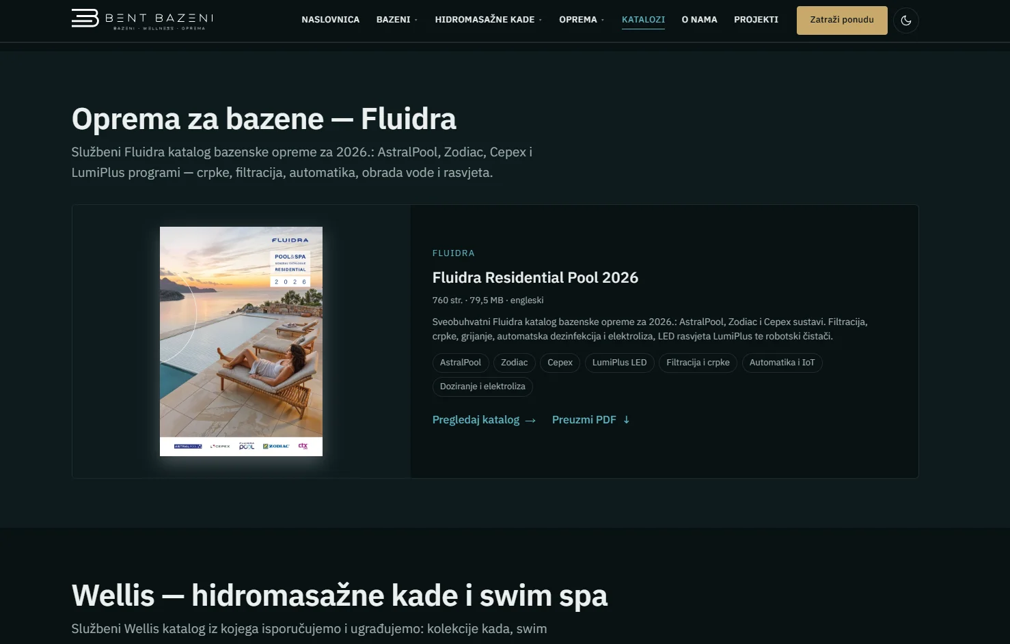1010x644 pixels.
Task: Click the Preuzmi PDF download arrow icon
Action: coord(626,420)
